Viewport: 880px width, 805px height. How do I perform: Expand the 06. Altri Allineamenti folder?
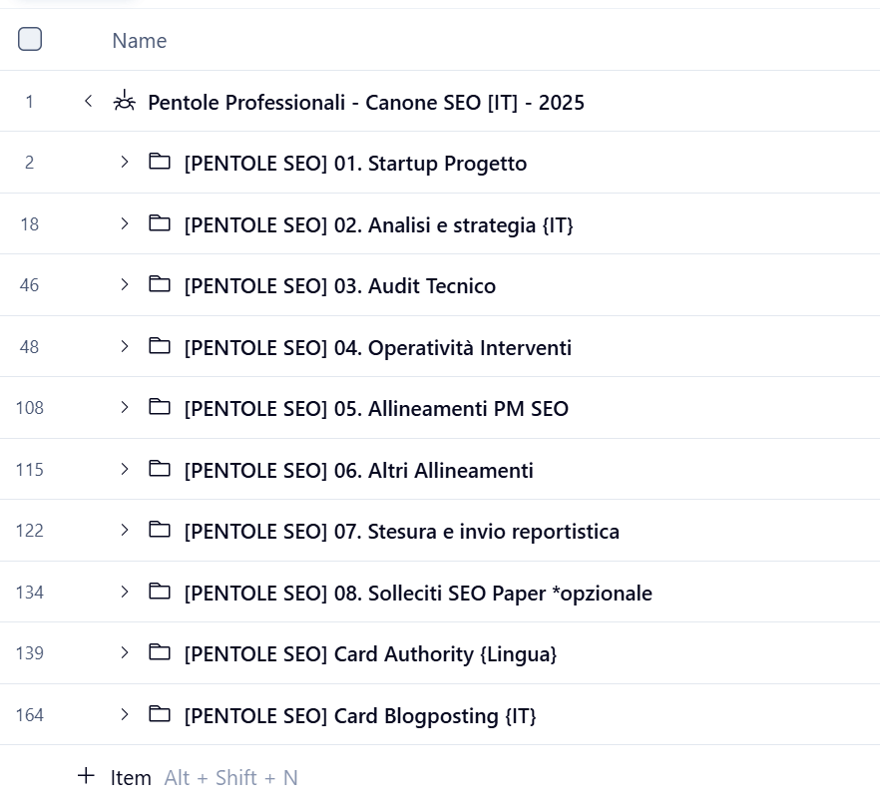point(125,469)
